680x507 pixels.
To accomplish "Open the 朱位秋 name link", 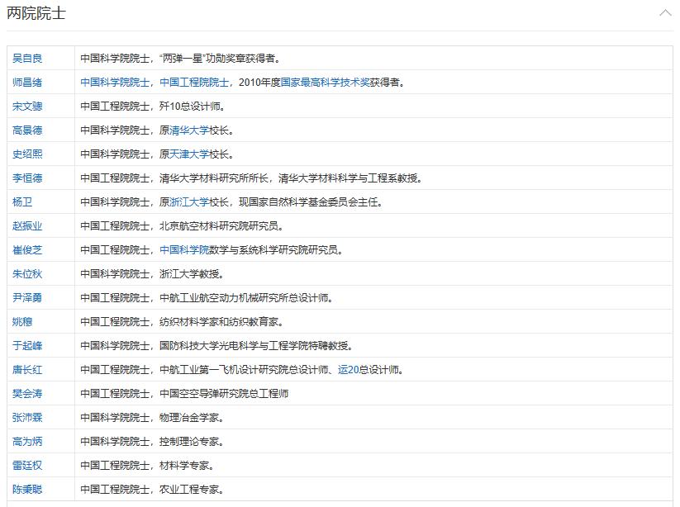I will tap(27, 274).
